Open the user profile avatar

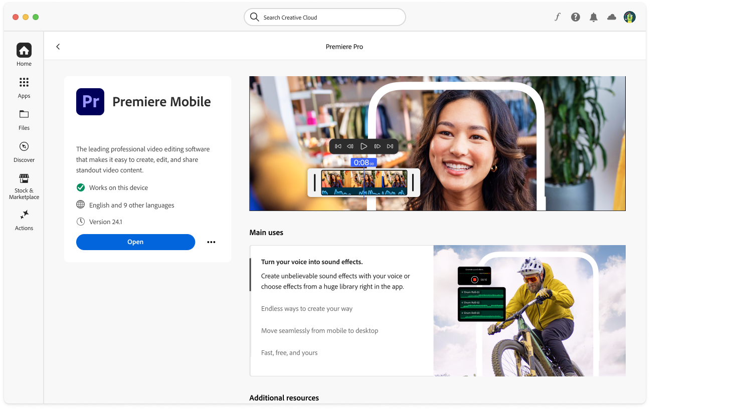click(x=630, y=17)
